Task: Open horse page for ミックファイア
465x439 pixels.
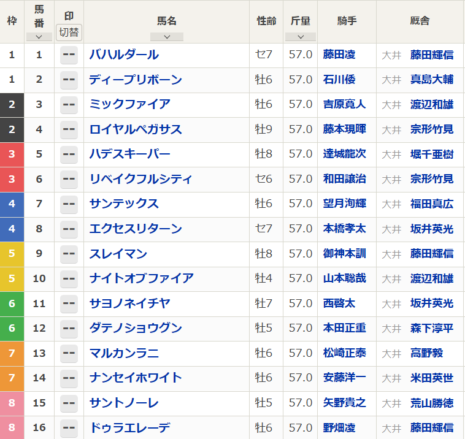Action: tap(130, 105)
